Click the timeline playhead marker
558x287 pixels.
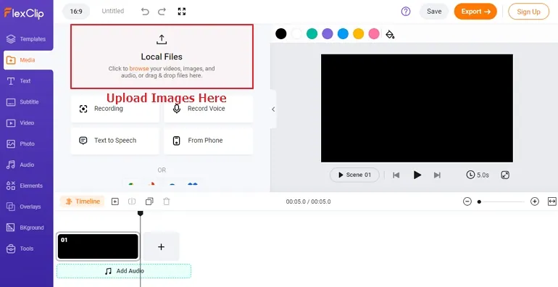click(140, 213)
